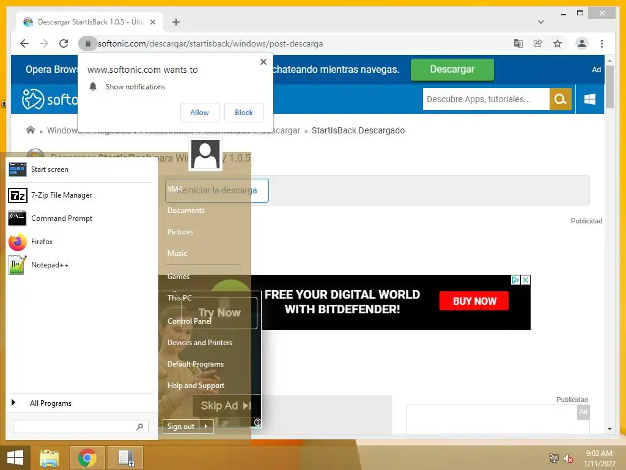Expand All Programs list
The height and width of the screenshot is (470, 626).
click(x=80, y=403)
